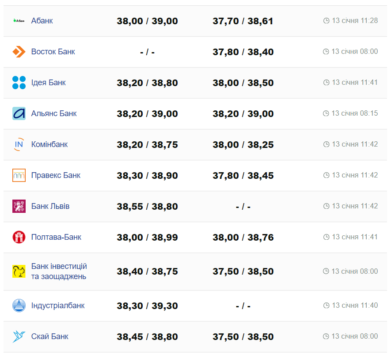The height and width of the screenshot is (355, 391).
Task: Click the Індустріалбанк round logo
Action: coord(19,306)
